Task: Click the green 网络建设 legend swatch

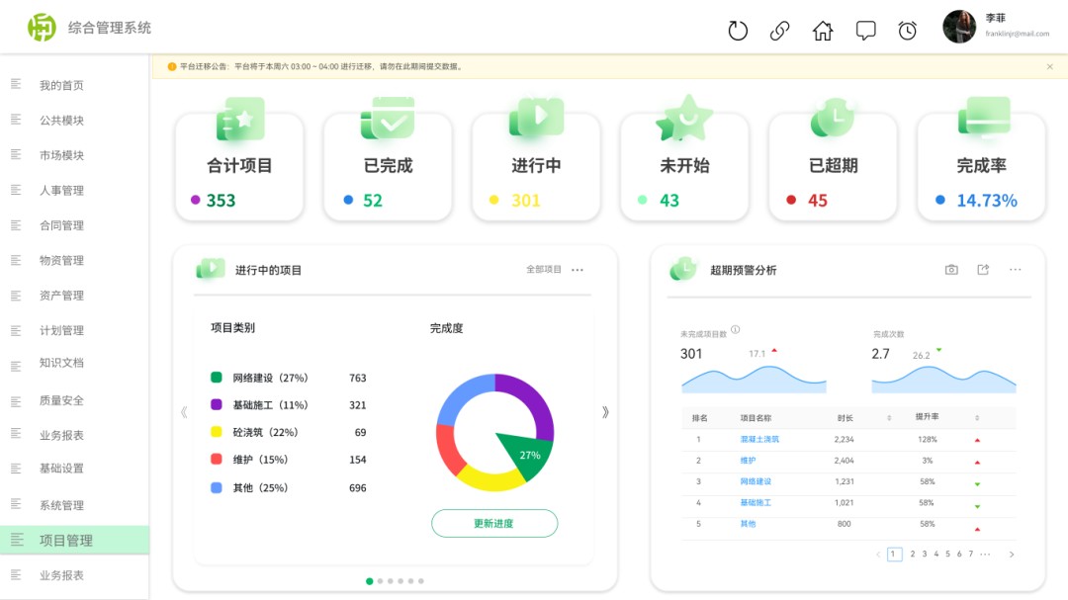Action: [x=217, y=378]
